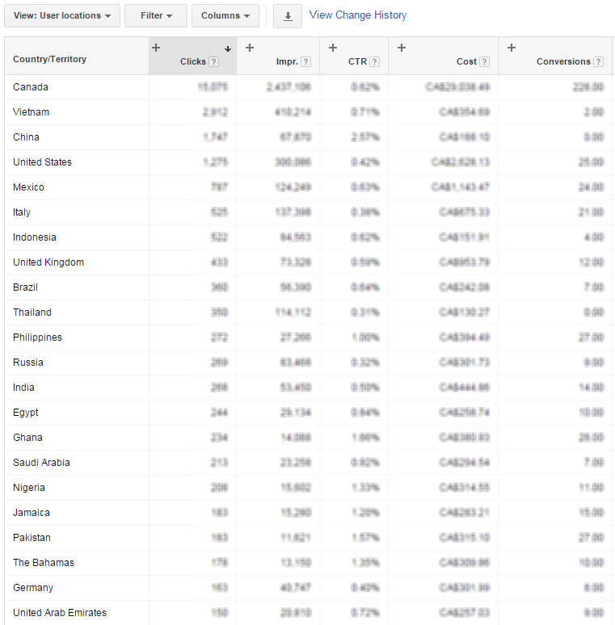The image size is (615, 625).
Task: Select the United Kingdom row label
Action: pos(48,262)
